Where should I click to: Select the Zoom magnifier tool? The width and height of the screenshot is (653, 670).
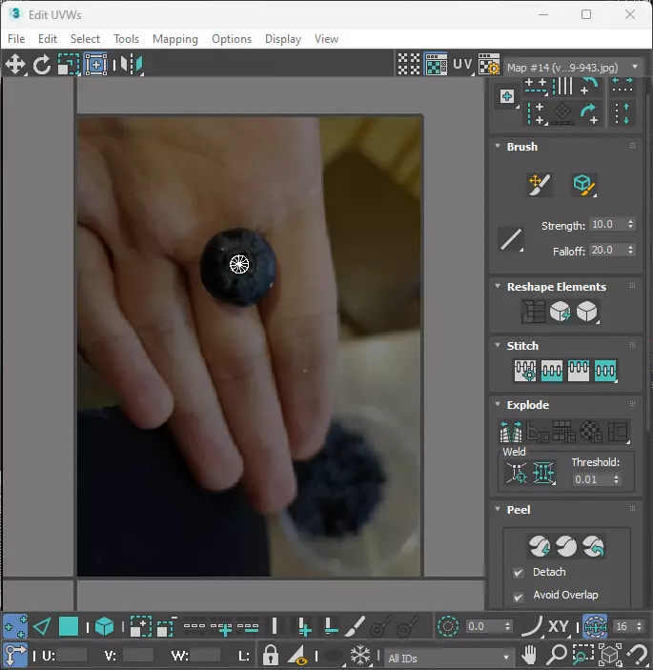557,655
